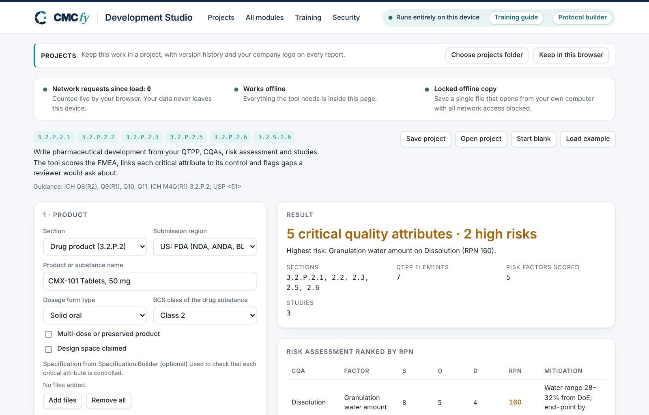Click Save project button

coord(426,139)
